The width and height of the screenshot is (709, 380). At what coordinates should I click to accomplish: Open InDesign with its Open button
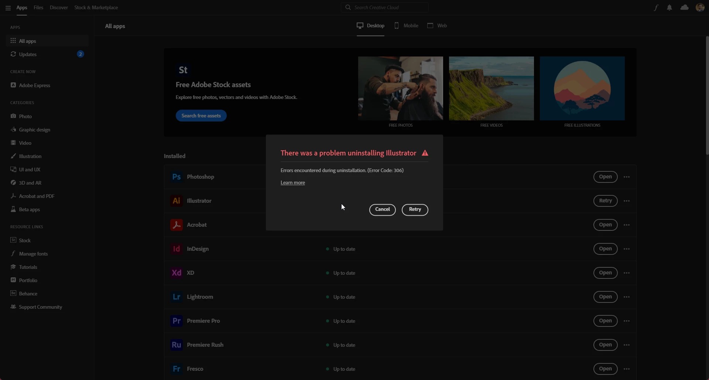(606, 249)
